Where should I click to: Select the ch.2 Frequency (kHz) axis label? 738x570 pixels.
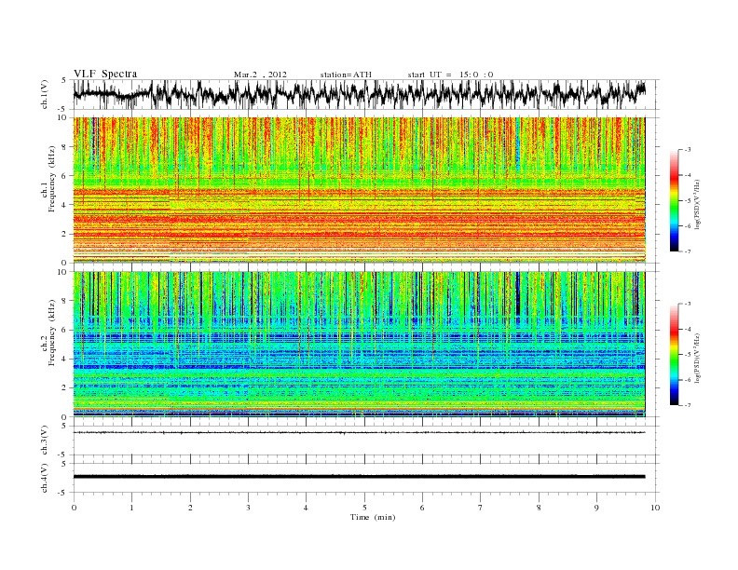click(x=48, y=333)
